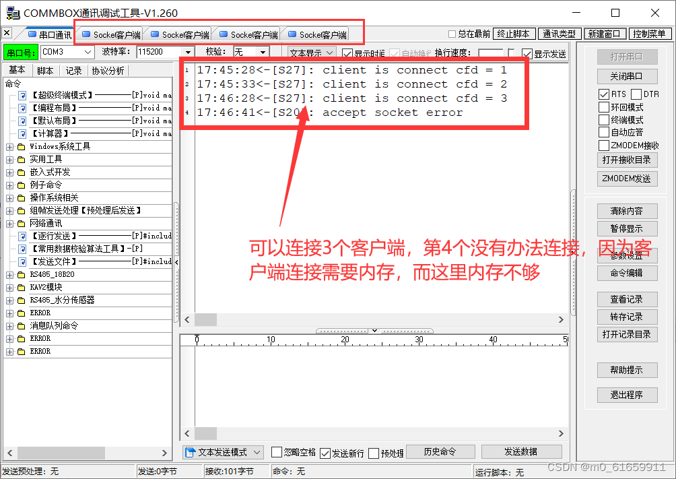Adjust the 换行速度 speed control
676x479 pixels.
tap(492, 52)
